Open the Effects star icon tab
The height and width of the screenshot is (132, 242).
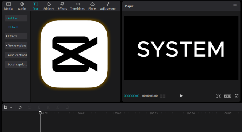point(62,4)
